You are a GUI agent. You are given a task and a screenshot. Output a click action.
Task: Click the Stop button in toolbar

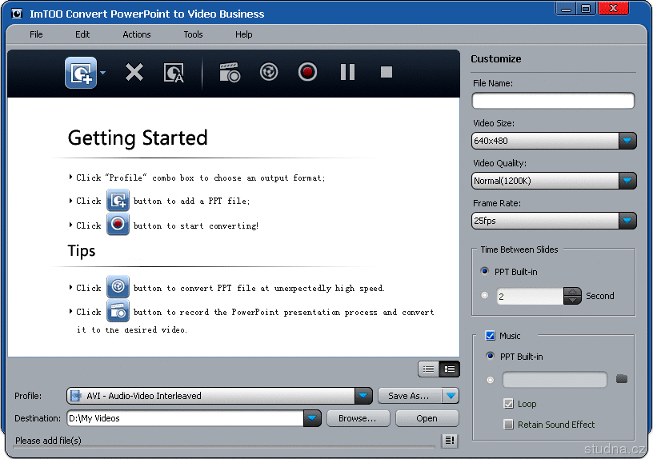386,72
